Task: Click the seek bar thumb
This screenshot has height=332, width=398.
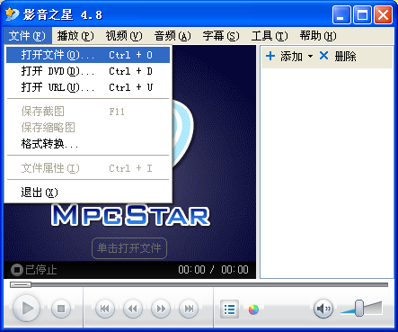Action: [21, 284]
